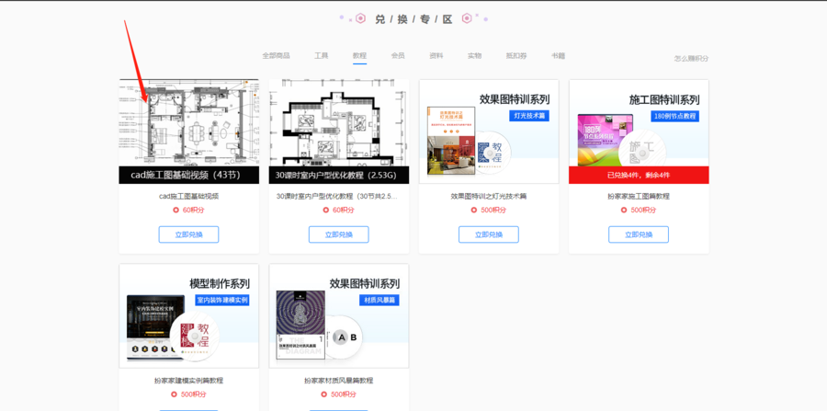Open the 工具 category tab
The width and height of the screenshot is (827, 411).
pos(322,55)
